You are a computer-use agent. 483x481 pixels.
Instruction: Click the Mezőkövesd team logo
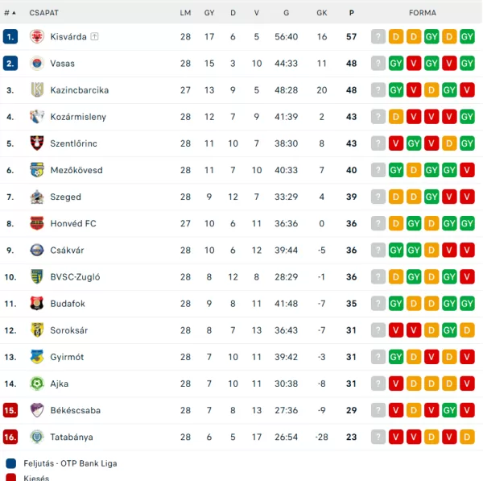pyautogui.click(x=37, y=170)
